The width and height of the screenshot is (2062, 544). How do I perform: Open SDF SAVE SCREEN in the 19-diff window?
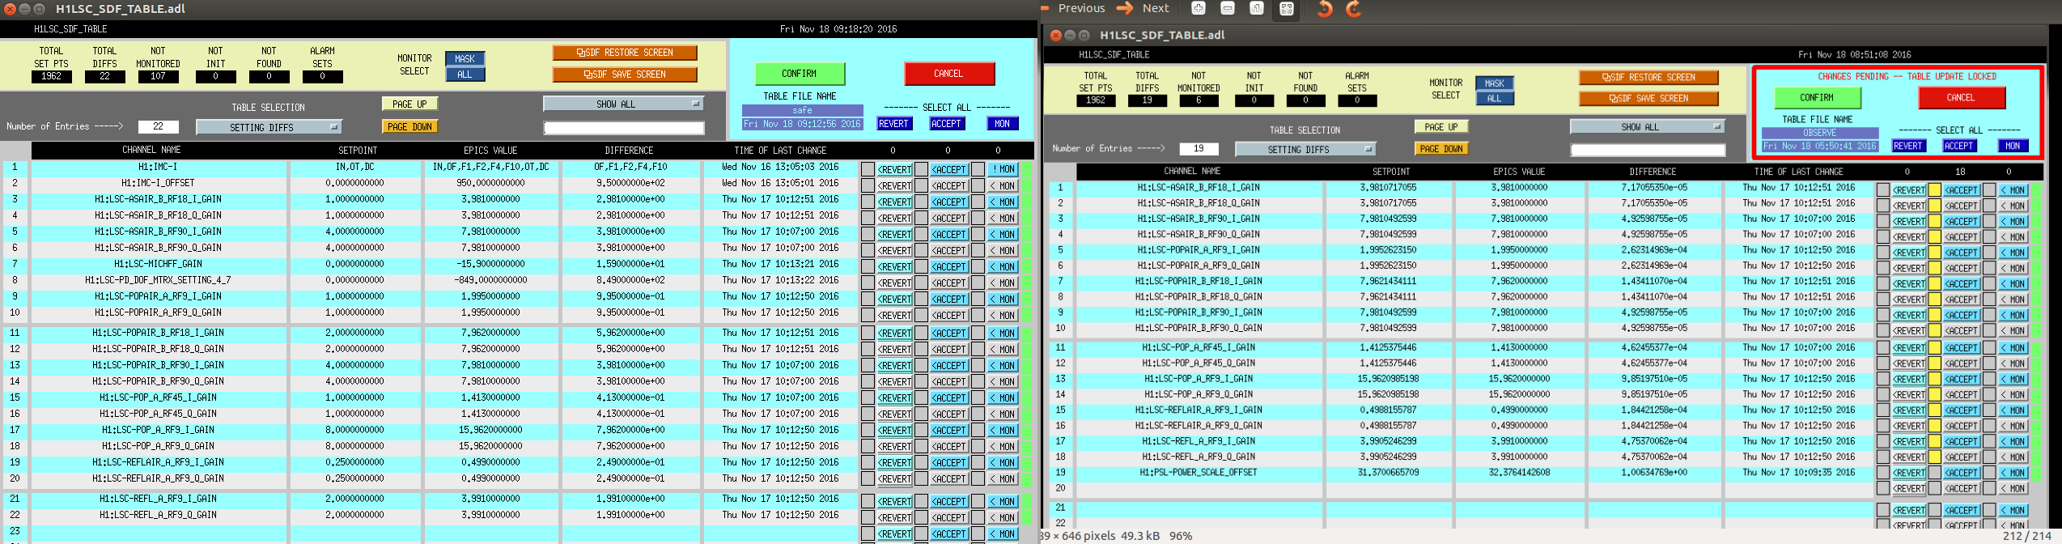(x=1648, y=99)
